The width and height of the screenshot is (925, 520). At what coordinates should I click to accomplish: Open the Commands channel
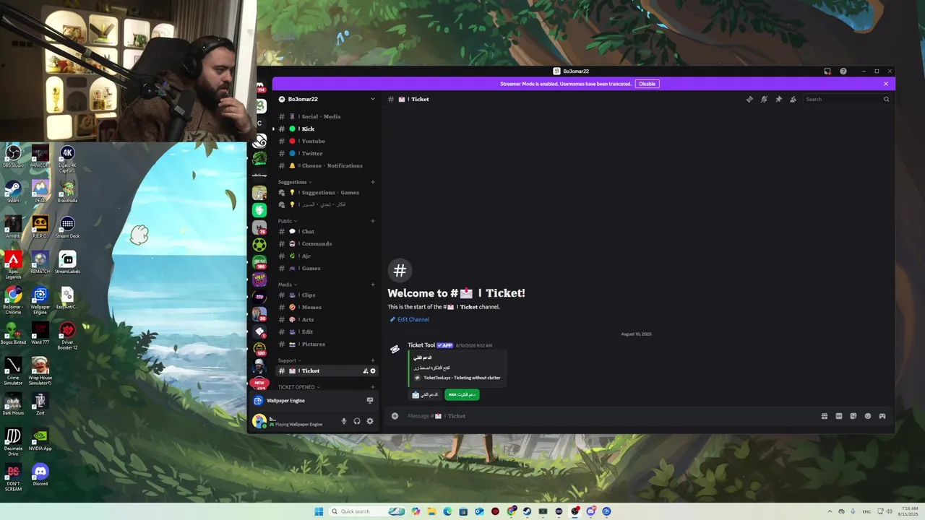(327, 243)
